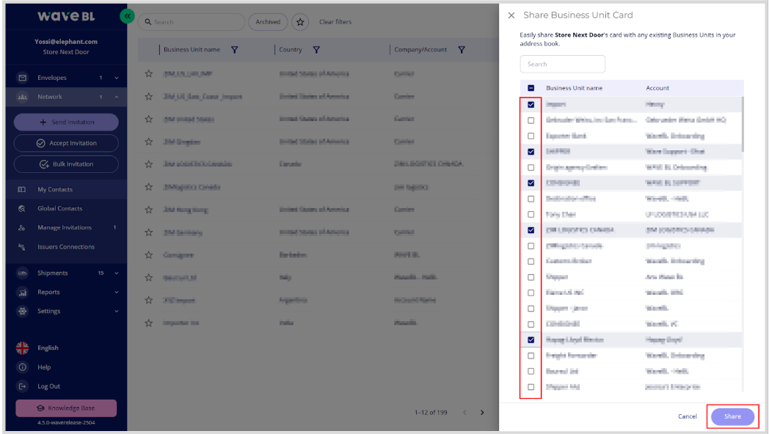Close the Share Business Unit Card panel

(x=511, y=15)
